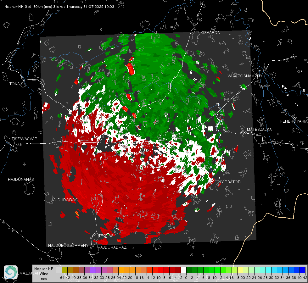The width and height of the screenshot is (308, 283).
Task: Click the FEHÉRGYARMAT label at the map edge
Action: point(294,121)
